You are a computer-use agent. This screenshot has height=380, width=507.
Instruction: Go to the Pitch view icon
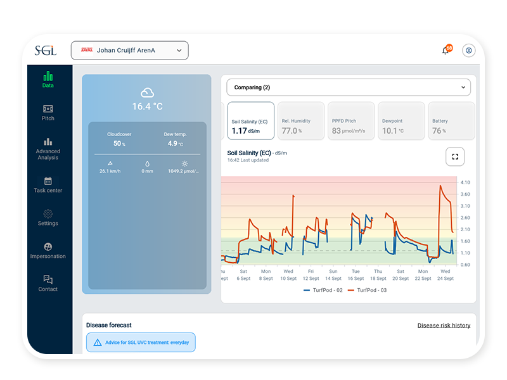coord(48,109)
